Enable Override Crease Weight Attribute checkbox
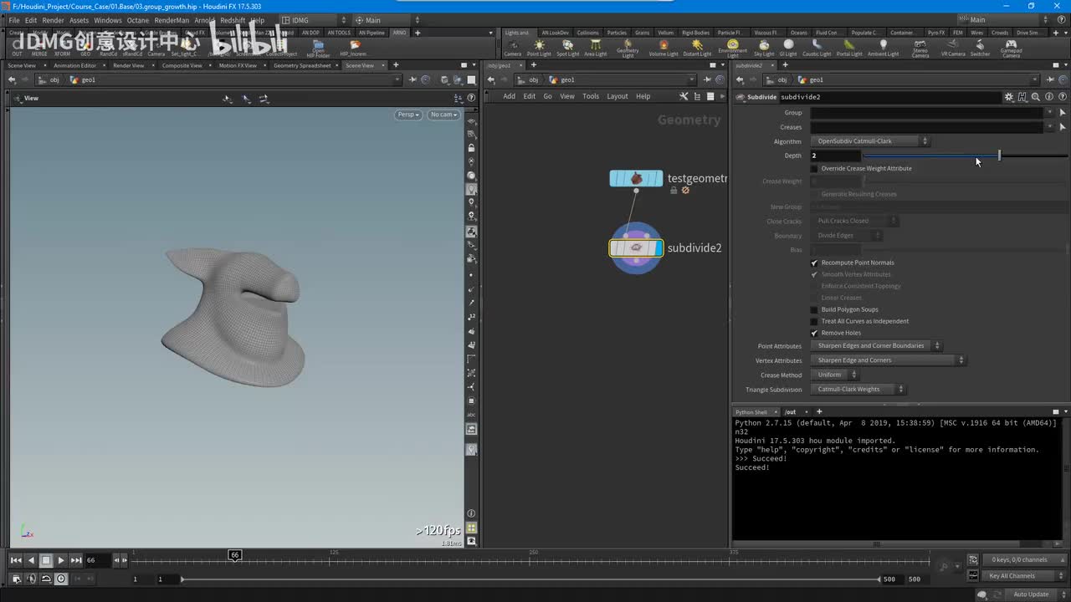 click(814, 169)
